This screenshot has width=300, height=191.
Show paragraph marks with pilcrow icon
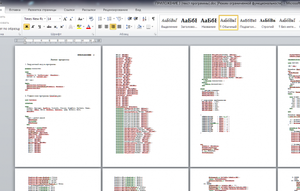click(153, 19)
